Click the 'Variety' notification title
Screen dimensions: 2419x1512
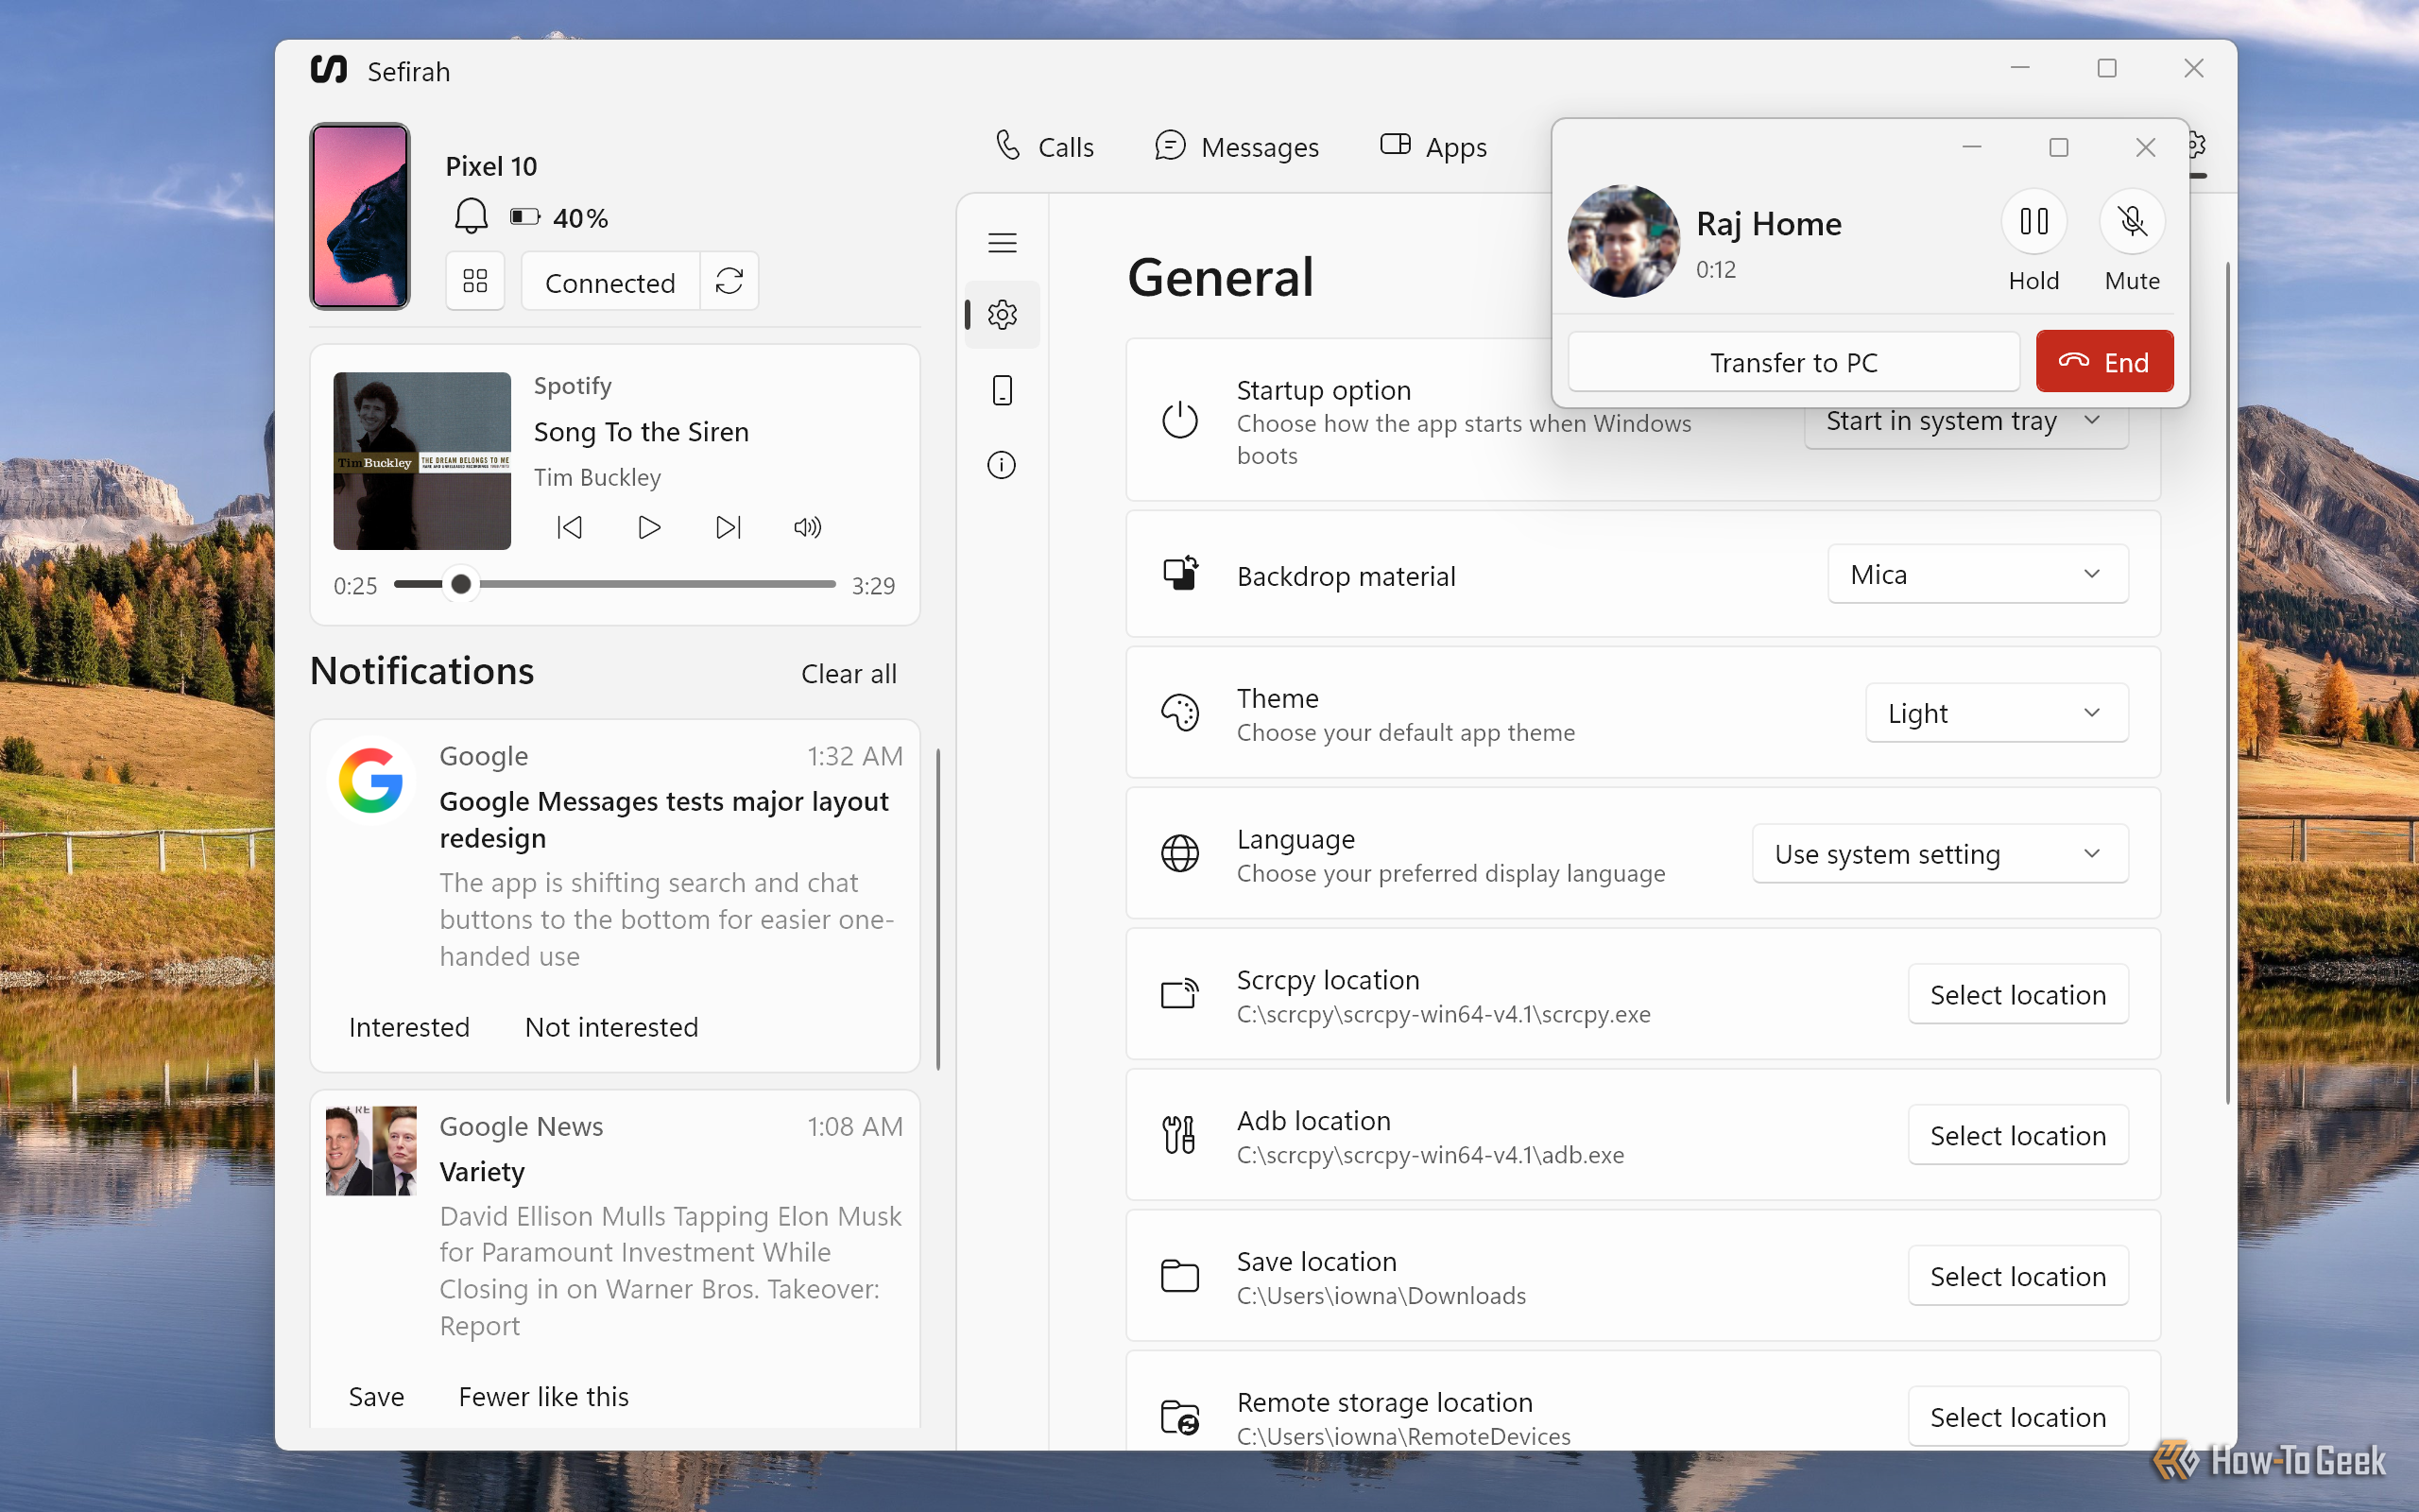[482, 1172]
